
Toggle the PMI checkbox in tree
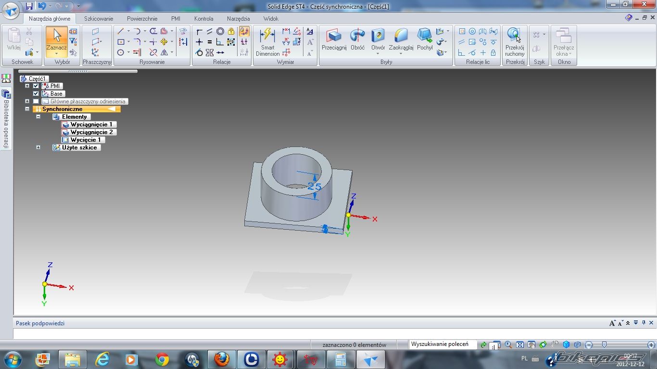tap(36, 86)
